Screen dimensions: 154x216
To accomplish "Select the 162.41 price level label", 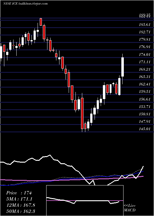I will tap(144, 85).
